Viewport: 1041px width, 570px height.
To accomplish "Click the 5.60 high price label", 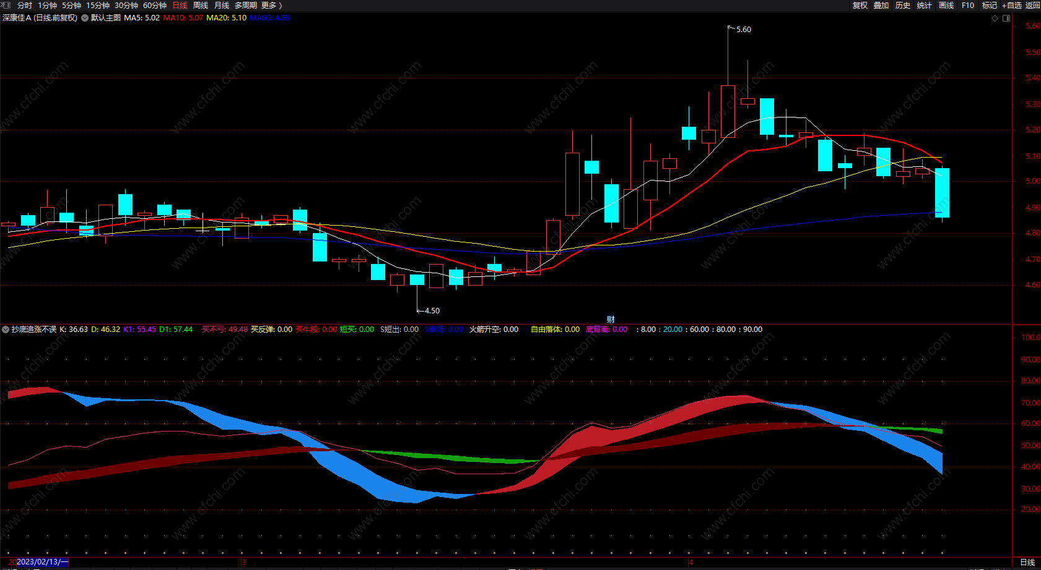I will (x=743, y=30).
